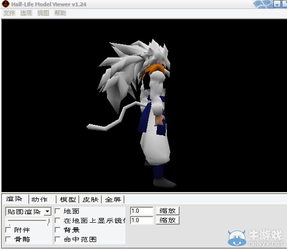Click the transparency slider under the render dropdown

(x=28, y=221)
